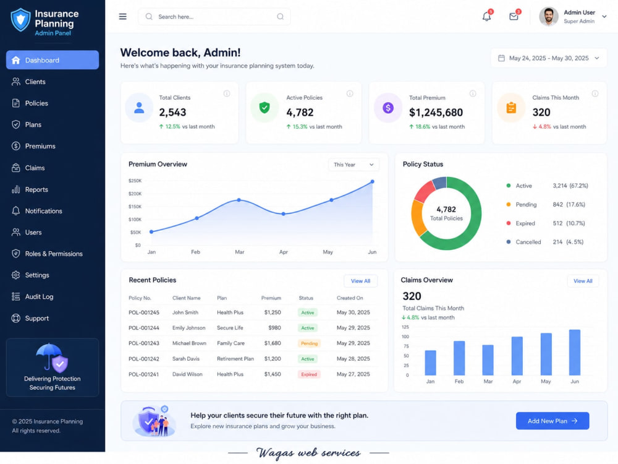Open Policies in the sidebar

click(53, 103)
